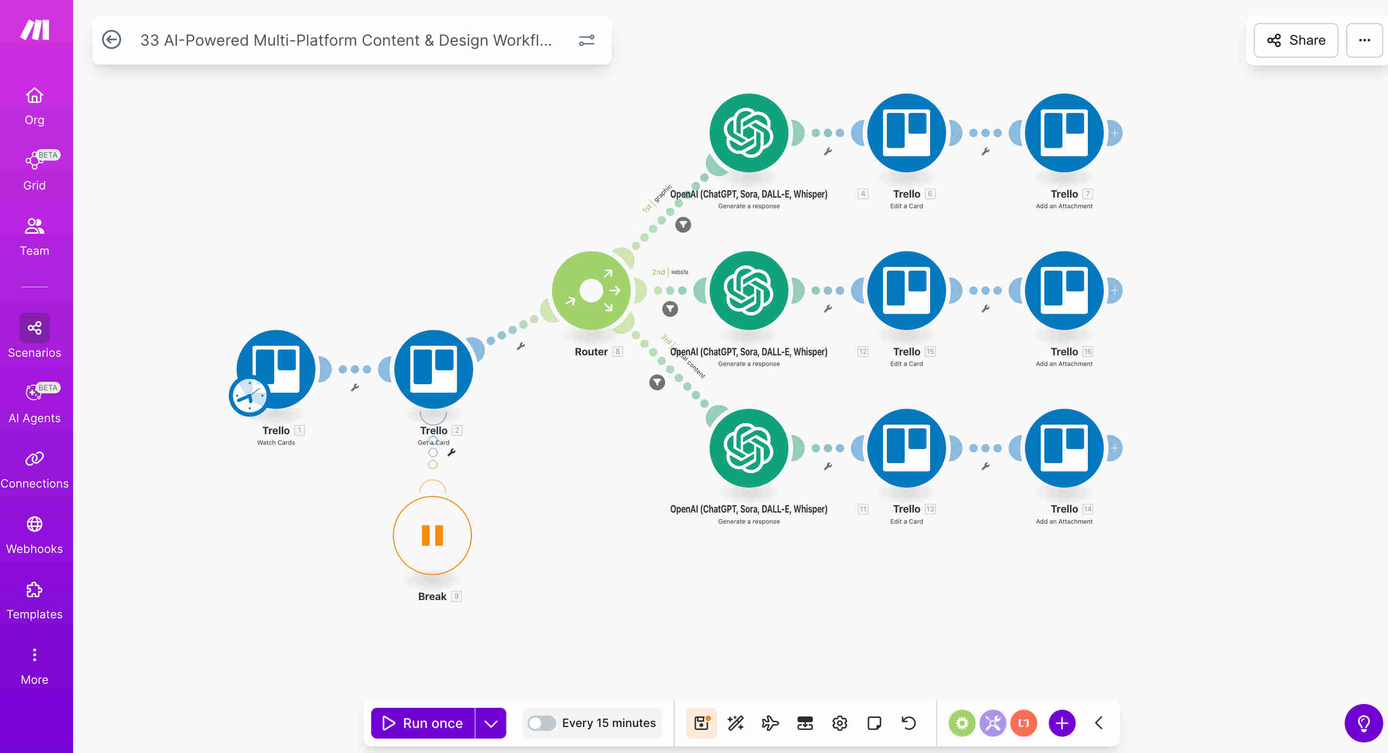Open Connections in the sidebar

(35, 470)
